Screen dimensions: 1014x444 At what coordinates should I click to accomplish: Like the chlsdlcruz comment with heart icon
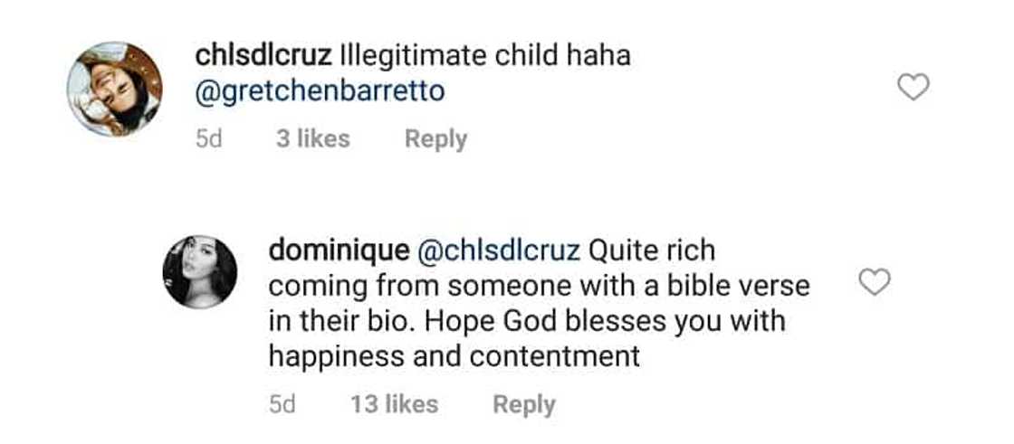(913, 88)
